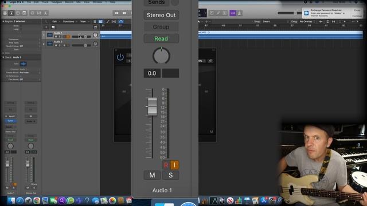Click Close on the Exchange Password notification
Image resolution: width=367 pixels, height=206 pixels.
click(357, 10)
